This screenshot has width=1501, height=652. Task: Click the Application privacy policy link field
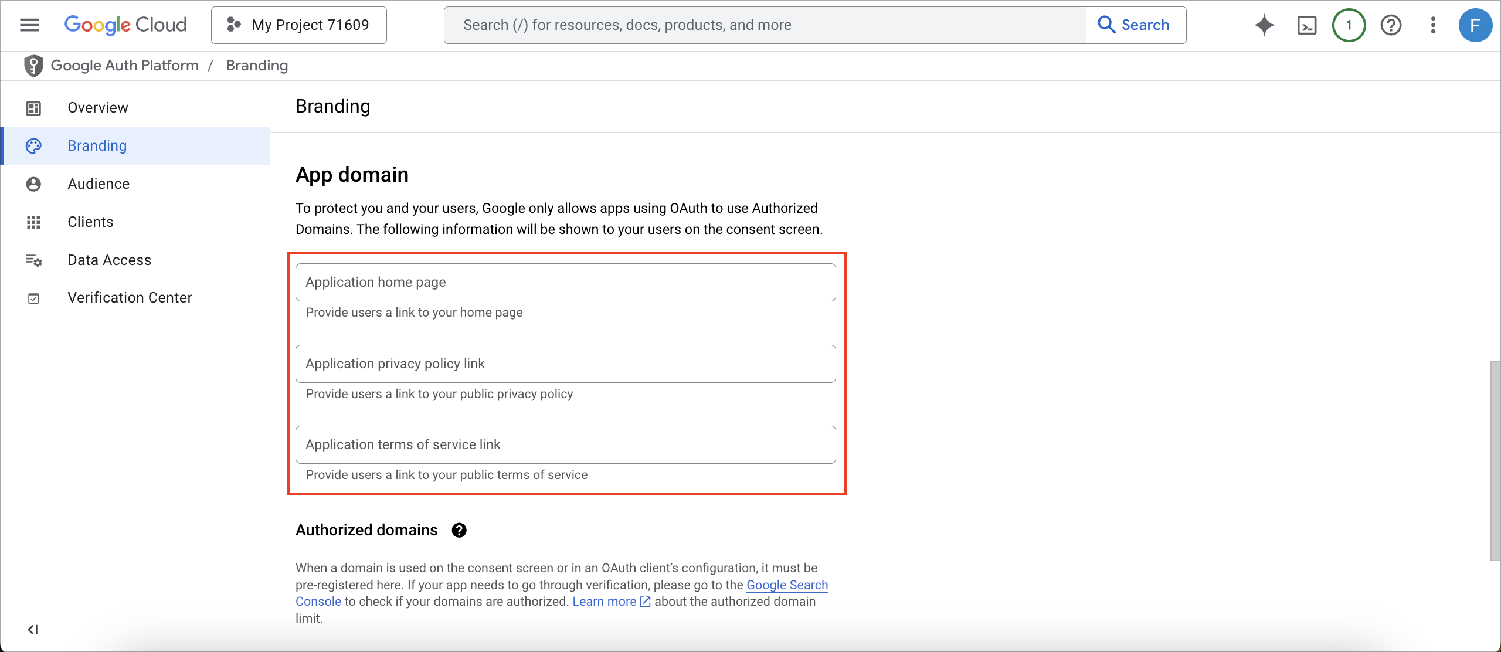566,364
